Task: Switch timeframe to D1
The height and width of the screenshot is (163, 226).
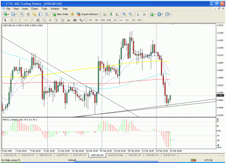Action: coord(127,20)
